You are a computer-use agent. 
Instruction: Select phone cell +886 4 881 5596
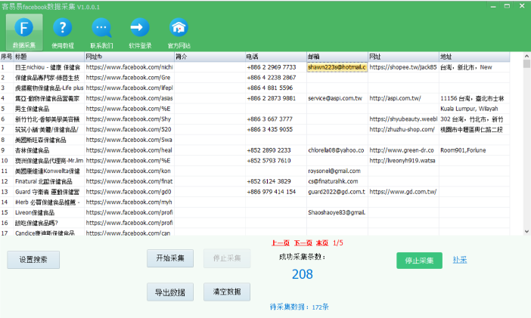tap(275, 88)
